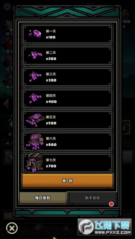
Task: Select the 第四天 x400 reward row
Action: pos(67,99)
